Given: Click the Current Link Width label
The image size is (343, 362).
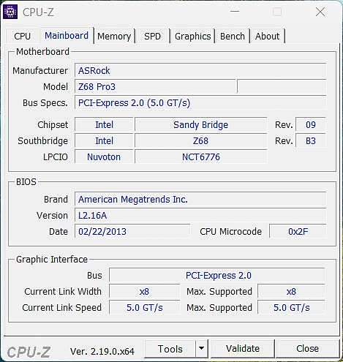Looking at the screenshot, I should 63,291.
